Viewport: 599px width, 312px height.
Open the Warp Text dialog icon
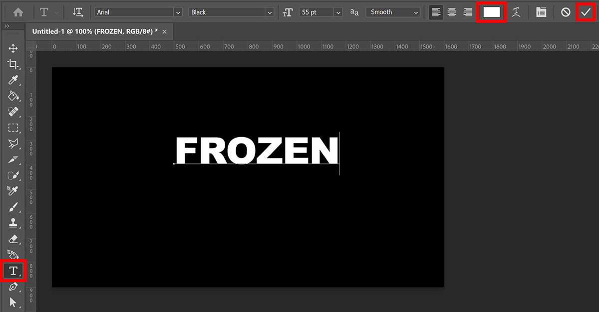pyautogui.click(x=516, y=11)
